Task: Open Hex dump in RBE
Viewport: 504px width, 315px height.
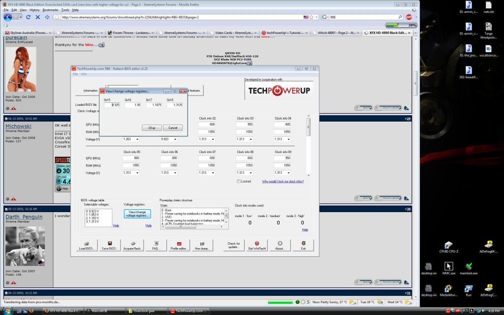Action: (202, 246)
